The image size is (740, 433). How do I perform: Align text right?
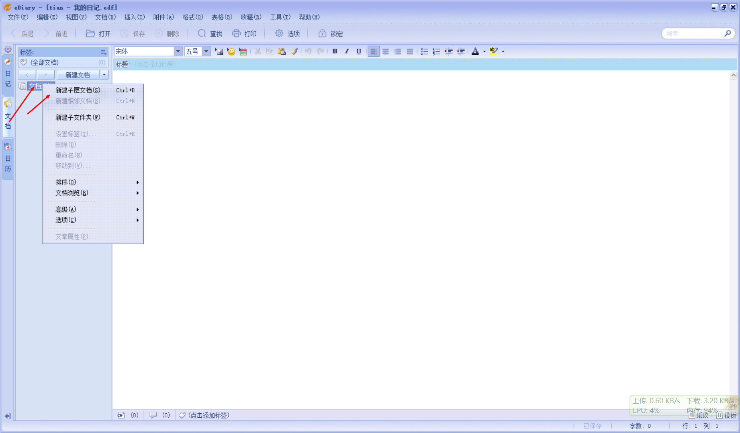[398, 51]
